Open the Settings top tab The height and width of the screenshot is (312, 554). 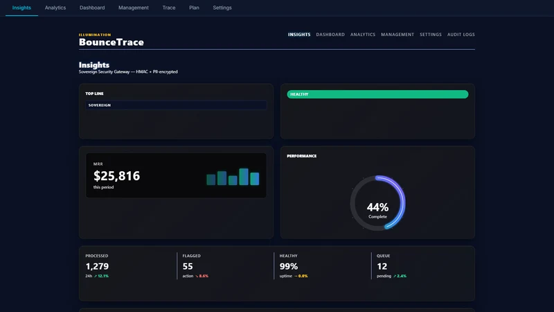point(222,8)
